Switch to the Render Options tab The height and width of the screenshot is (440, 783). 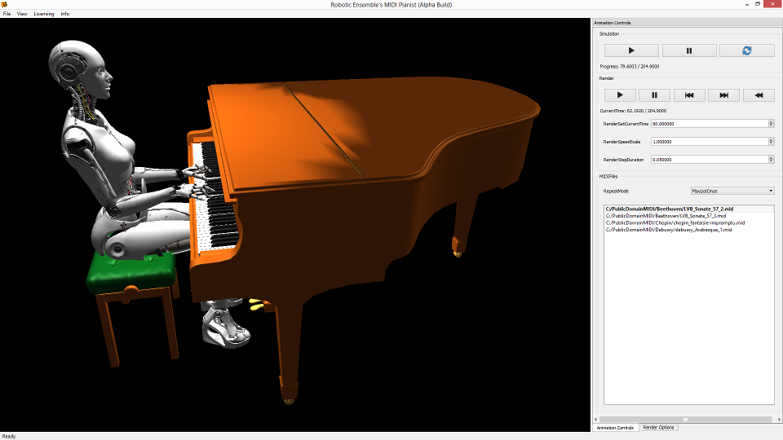[x=658, y=428]
